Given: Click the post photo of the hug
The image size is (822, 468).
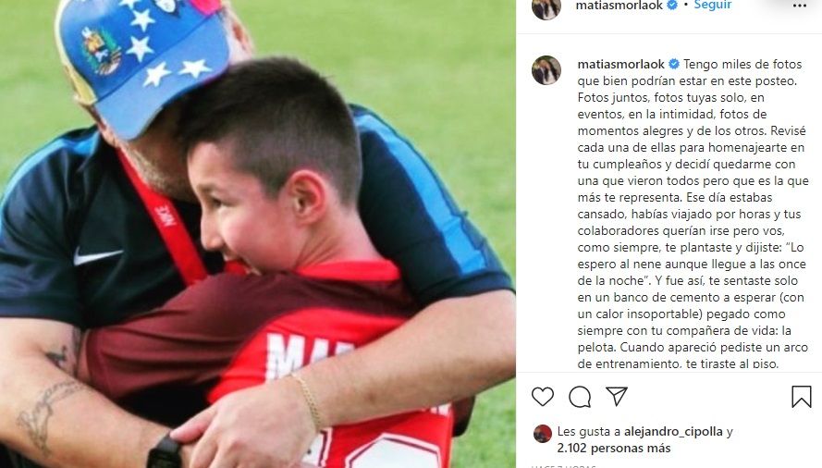Looking at the screenshot, I should tap(258, 234).
